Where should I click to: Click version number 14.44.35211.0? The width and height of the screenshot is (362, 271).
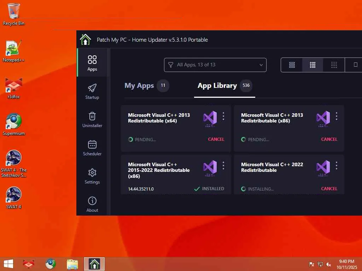(x=141, y=189)
